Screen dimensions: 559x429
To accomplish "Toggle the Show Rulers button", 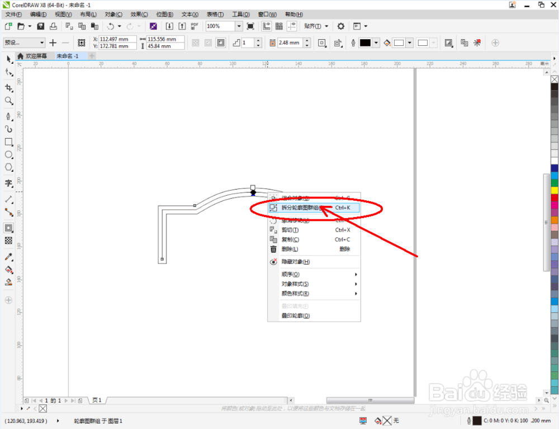I will coord(266,26).
